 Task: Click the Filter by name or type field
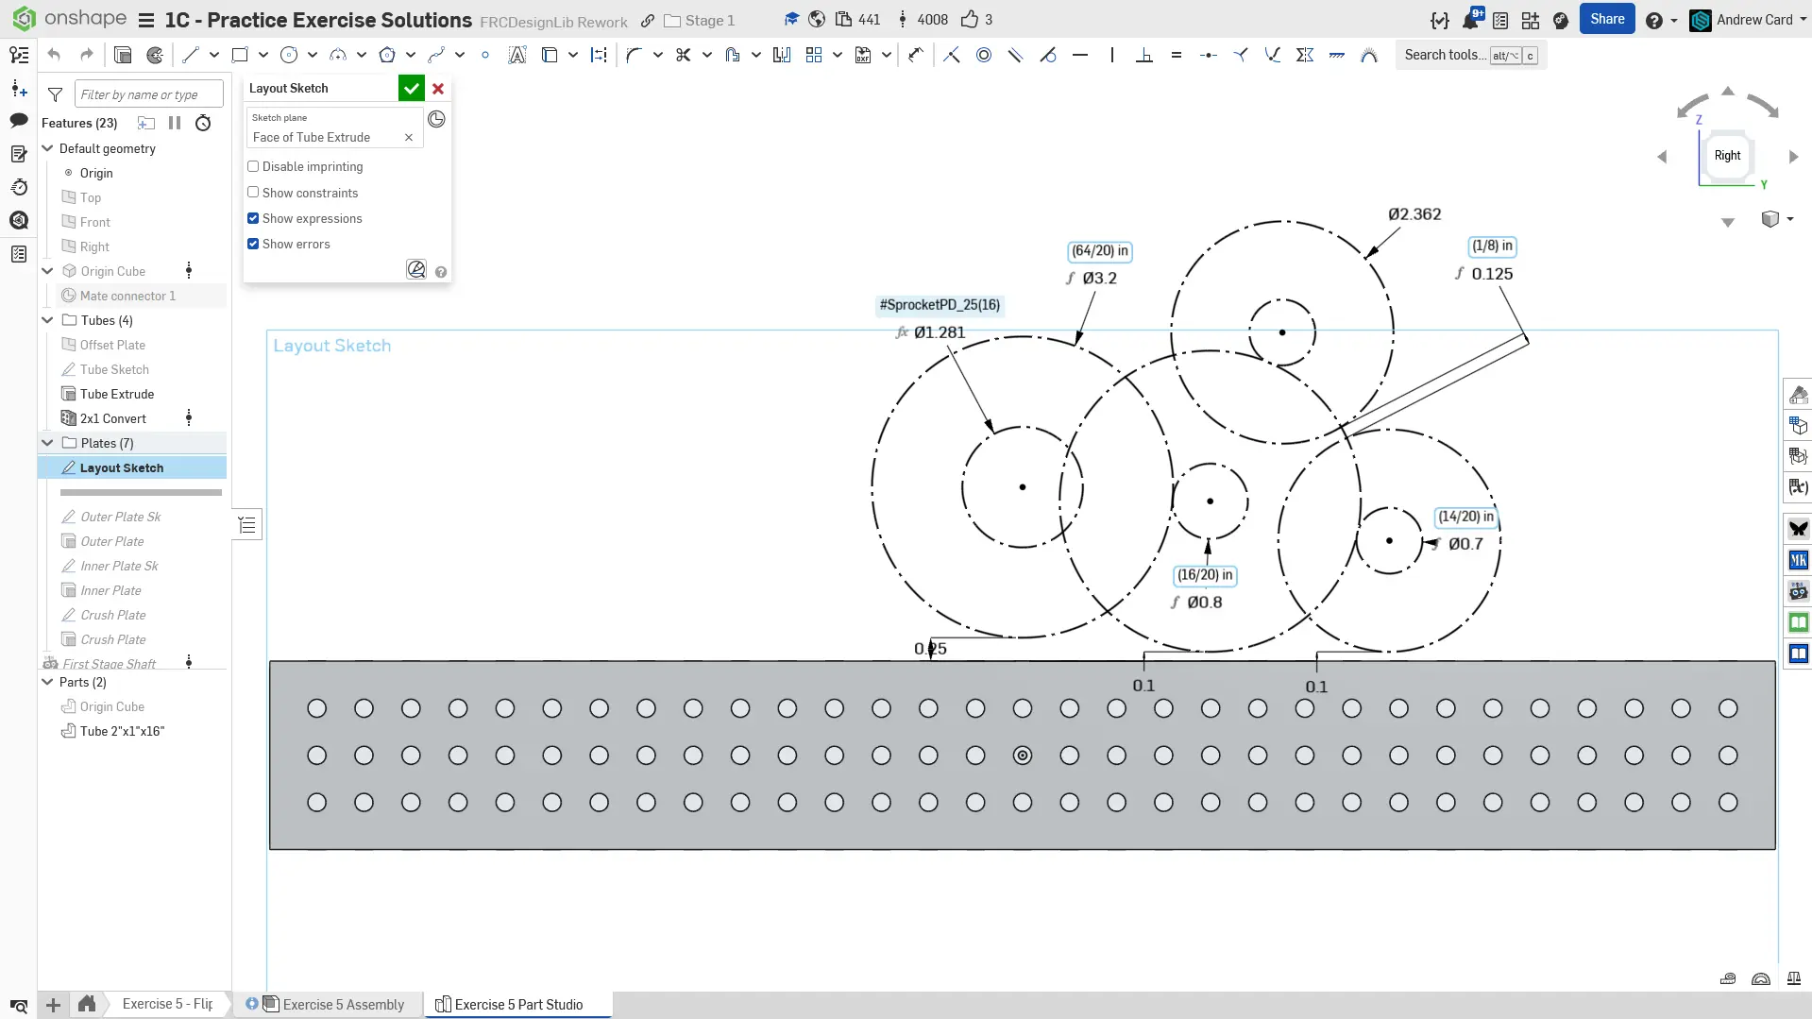coord(148,94)
